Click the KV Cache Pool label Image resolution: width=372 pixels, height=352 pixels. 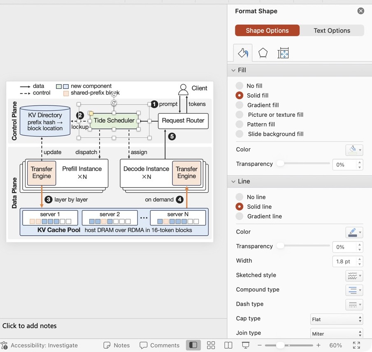(59, 230)
